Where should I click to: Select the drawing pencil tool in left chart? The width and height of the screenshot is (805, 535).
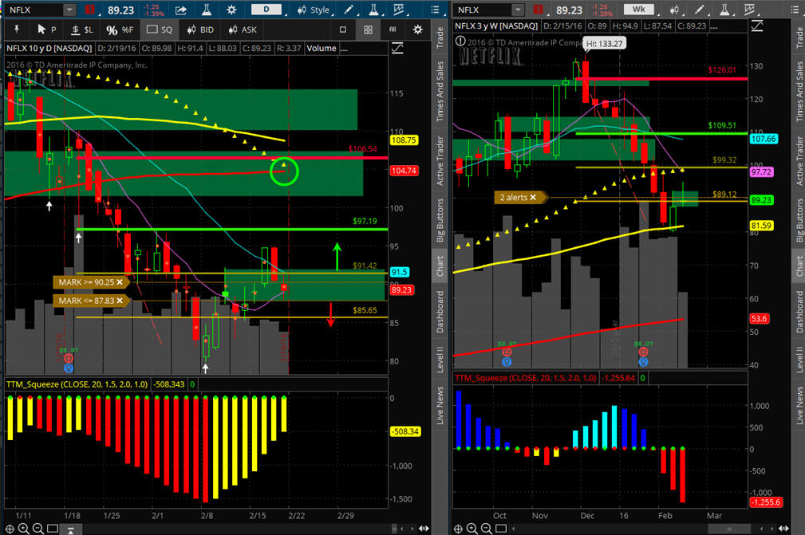349,10
